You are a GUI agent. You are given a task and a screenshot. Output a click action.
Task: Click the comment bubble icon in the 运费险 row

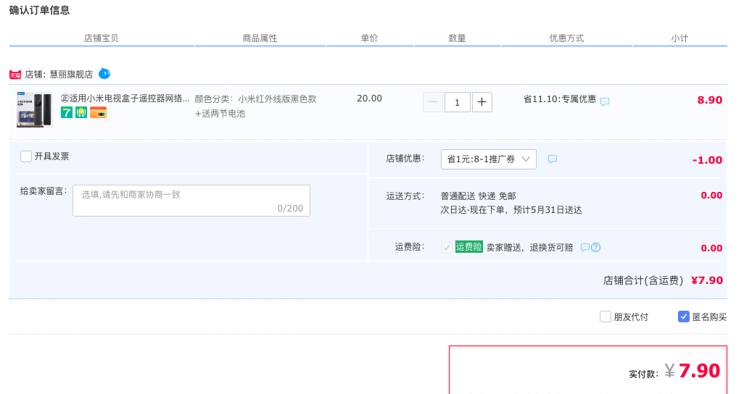click(584, 248)
